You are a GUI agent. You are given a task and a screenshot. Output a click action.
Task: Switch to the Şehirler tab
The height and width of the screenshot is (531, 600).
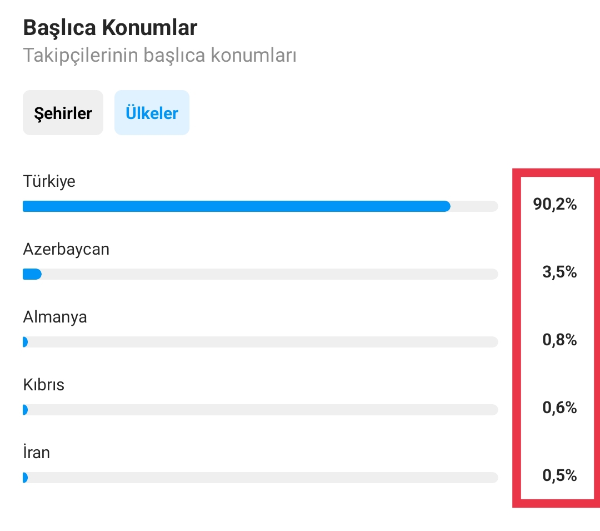(x=63, y=112)
